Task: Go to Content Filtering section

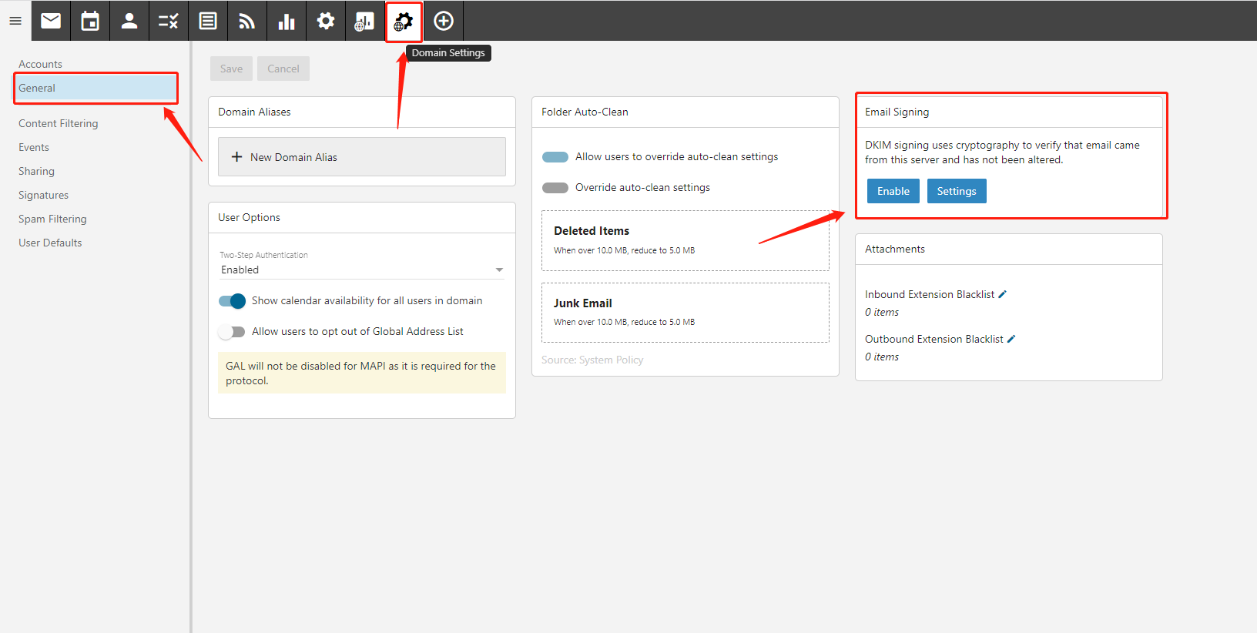Action: 59,123
